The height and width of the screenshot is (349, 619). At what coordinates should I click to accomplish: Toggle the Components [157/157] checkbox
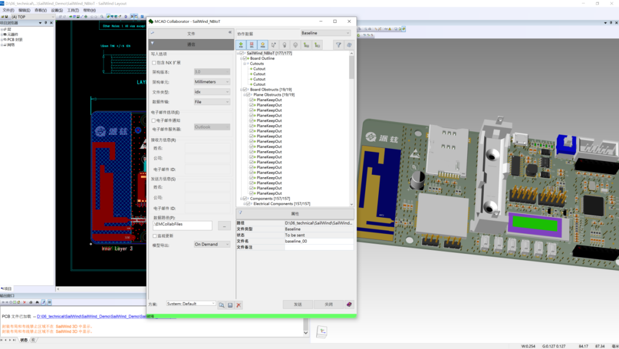245,199
